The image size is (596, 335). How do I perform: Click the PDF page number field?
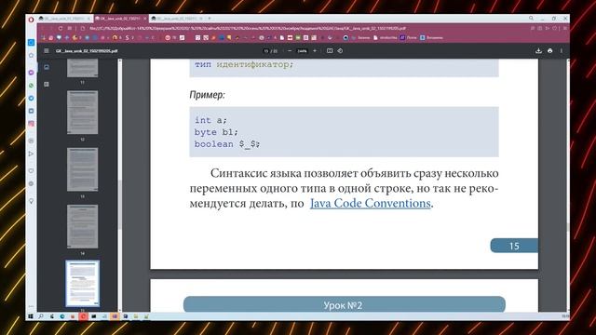point(266,50)
